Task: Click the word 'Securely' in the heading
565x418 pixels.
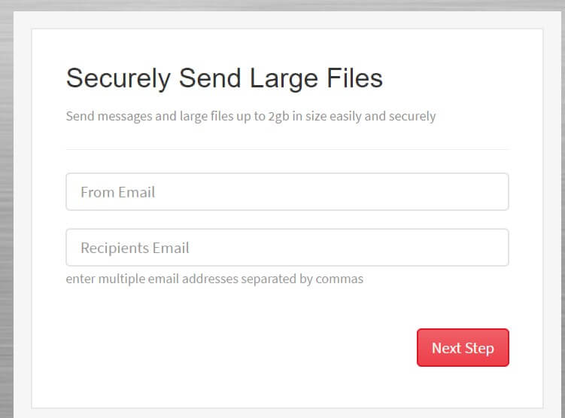Action: (x=118, y=79)
